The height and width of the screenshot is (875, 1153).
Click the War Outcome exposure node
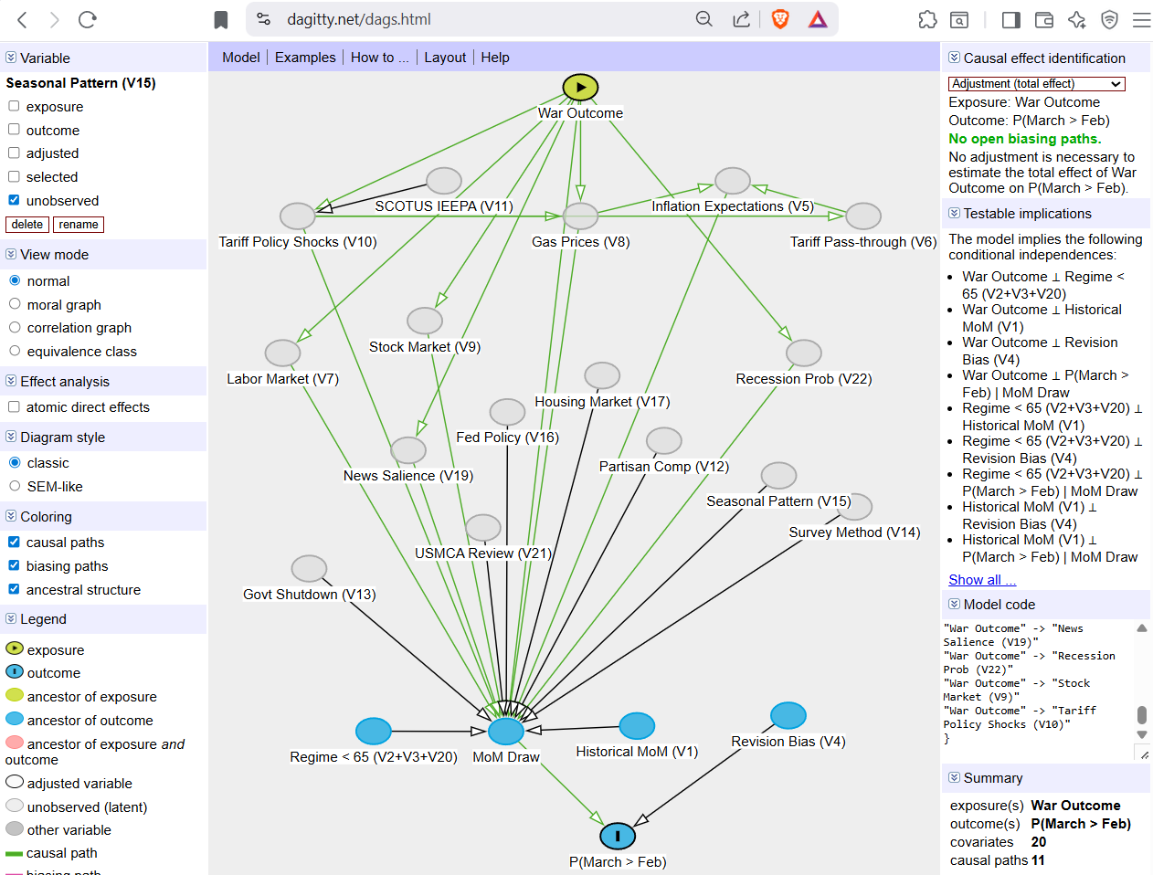pyautogui.click(x=580, y=88)
